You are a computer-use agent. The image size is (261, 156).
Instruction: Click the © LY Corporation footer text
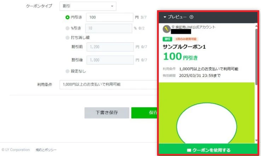coord(16,150)
